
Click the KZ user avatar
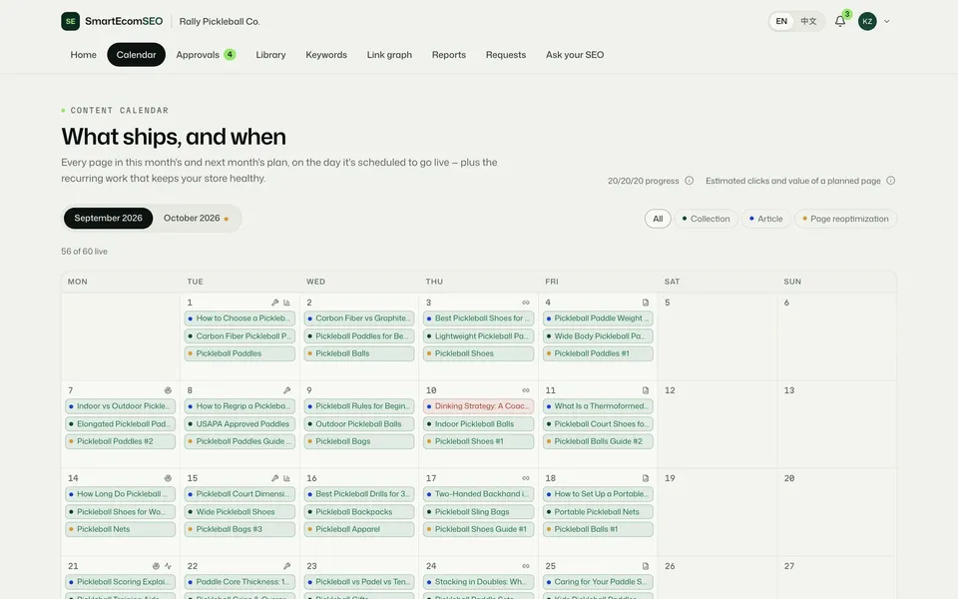(867, 21)
